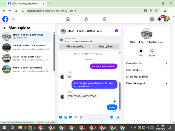Click the More options button
Viewport: 175px width, 131px height.
point(105,46)
